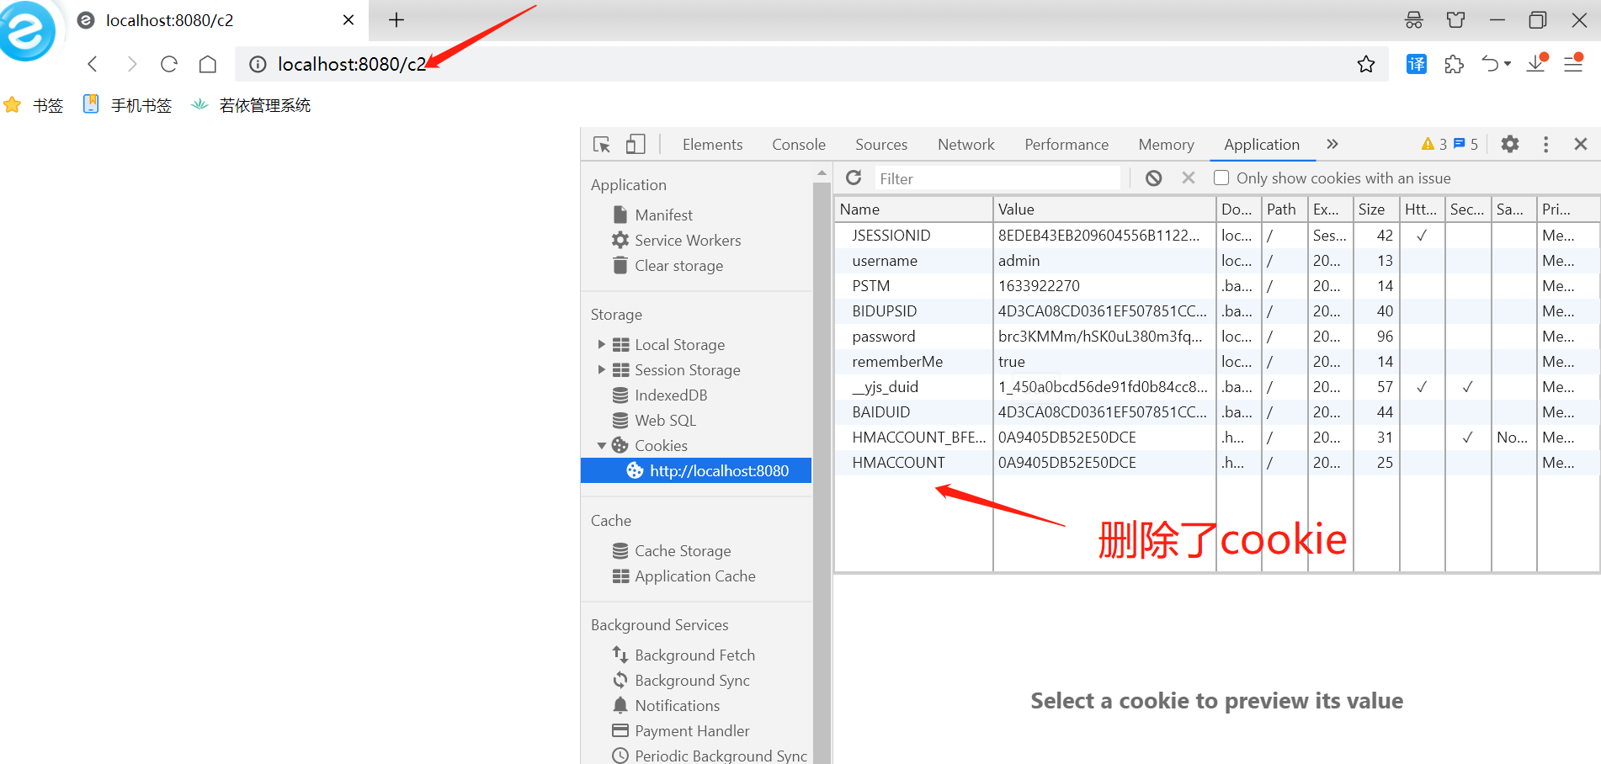Screen dimensions: 1601x764
Task: Select the password cookie row
Action: (x=1217, y=337)
